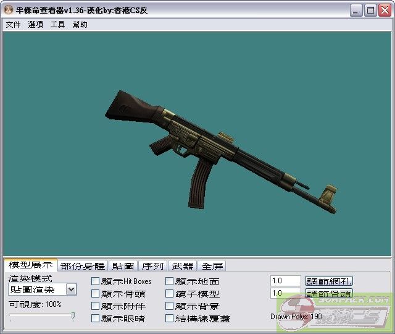Switch to the 武器 tab

click(x=182, y=266)
